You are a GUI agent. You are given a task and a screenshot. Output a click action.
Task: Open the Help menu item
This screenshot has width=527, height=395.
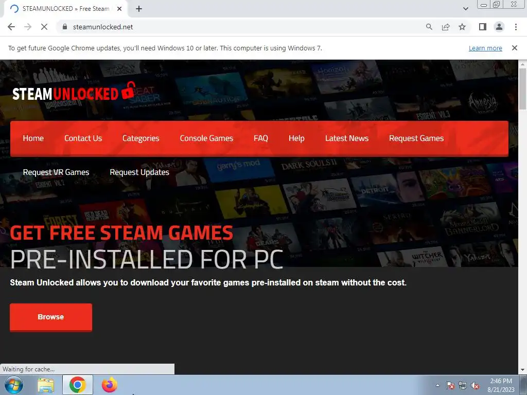click(x=296, y=138)
